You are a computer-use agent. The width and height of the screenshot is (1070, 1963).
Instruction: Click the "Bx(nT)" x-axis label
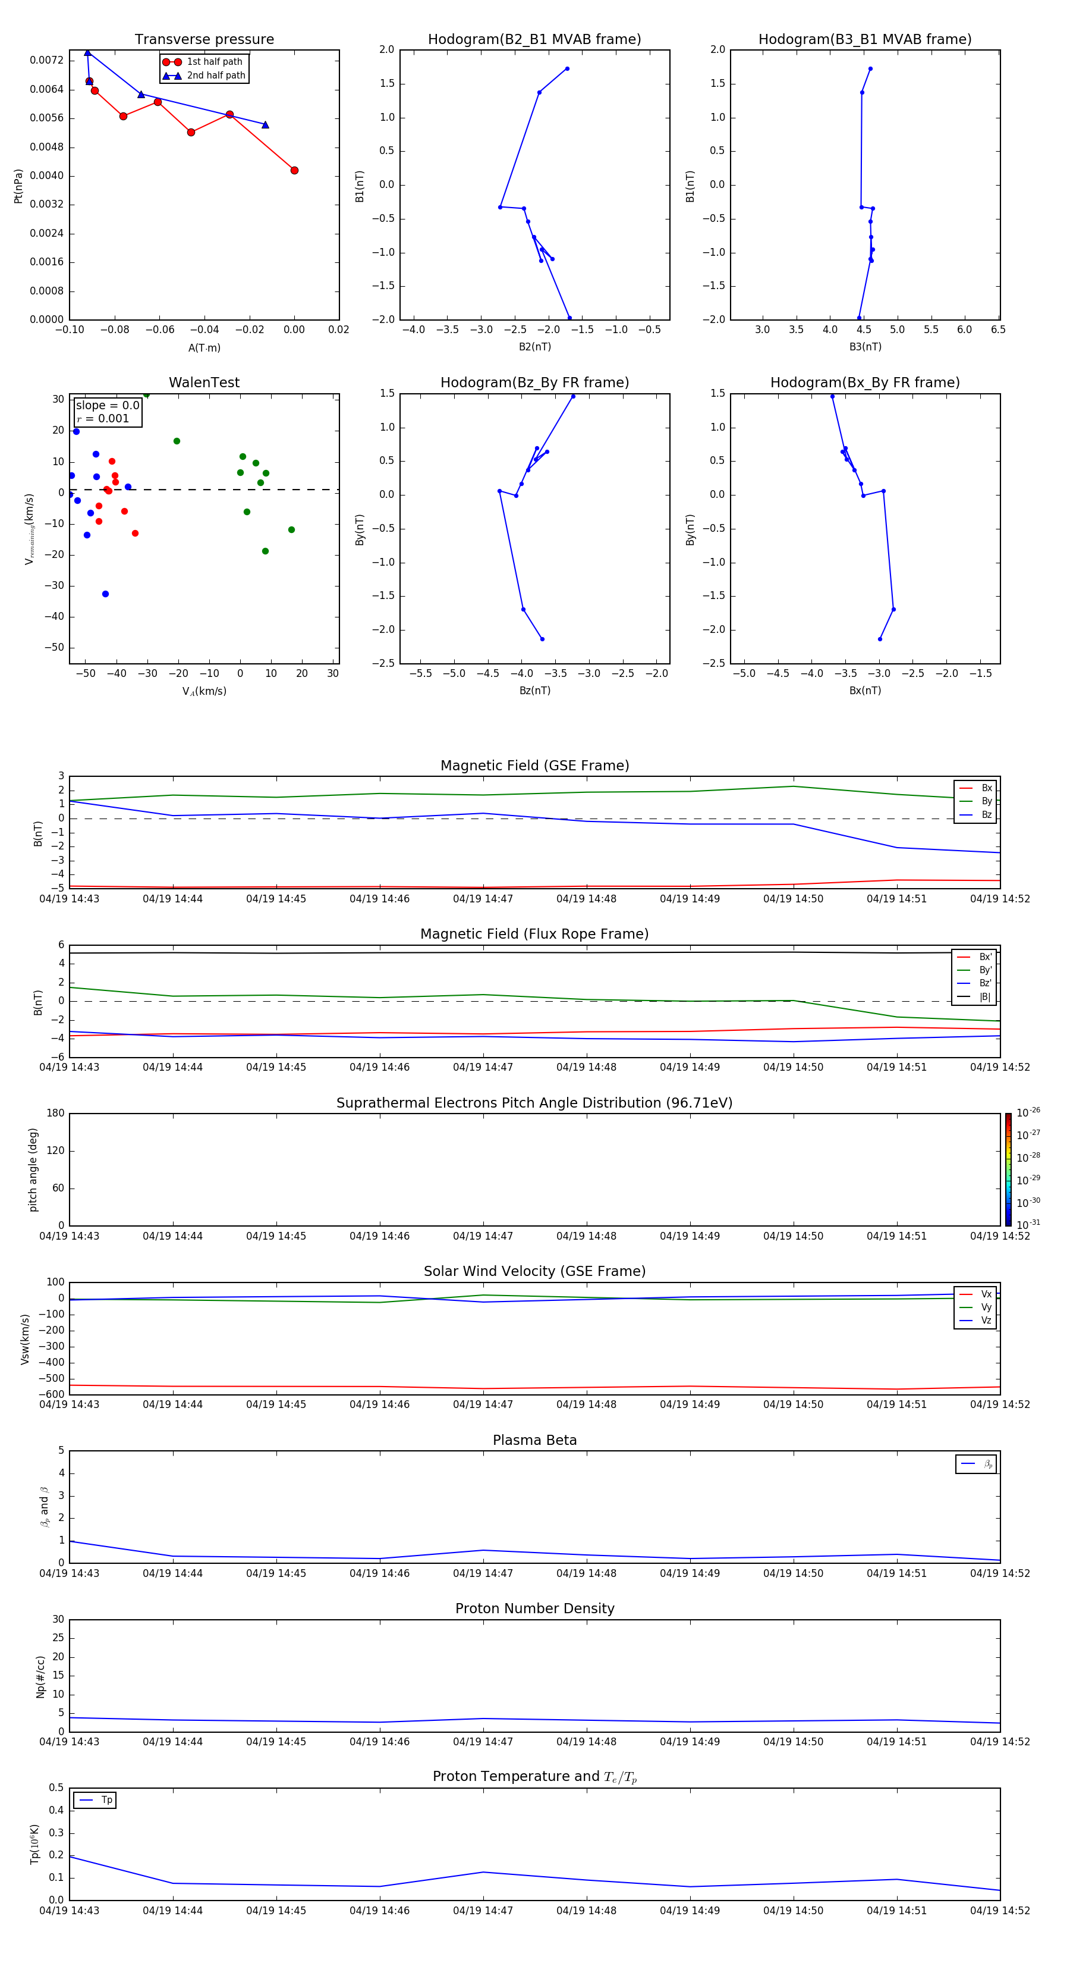(x=865, y=691)
